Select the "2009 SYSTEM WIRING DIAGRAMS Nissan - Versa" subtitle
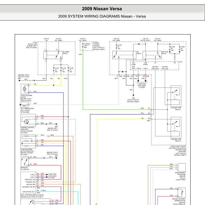The image size is (205, 205). [102, 16]
